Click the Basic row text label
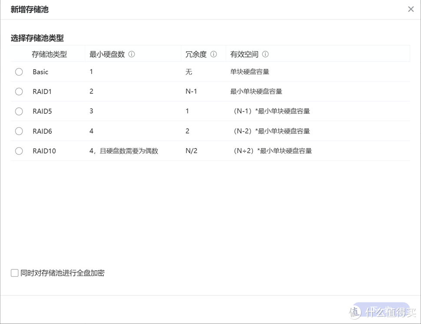The image size is (421, 324). pyautogui.click(x=41, y=72)
